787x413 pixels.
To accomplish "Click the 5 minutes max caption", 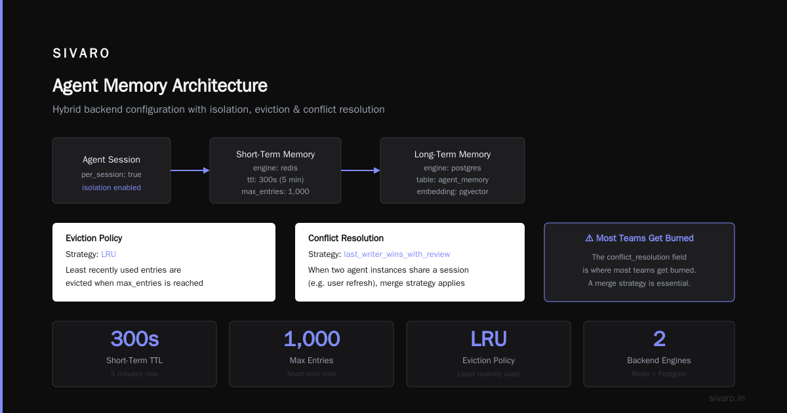I will pos(134,374).
